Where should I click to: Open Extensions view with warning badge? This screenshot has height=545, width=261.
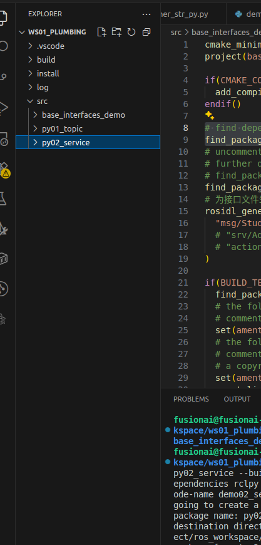click(x=4, y=169)
